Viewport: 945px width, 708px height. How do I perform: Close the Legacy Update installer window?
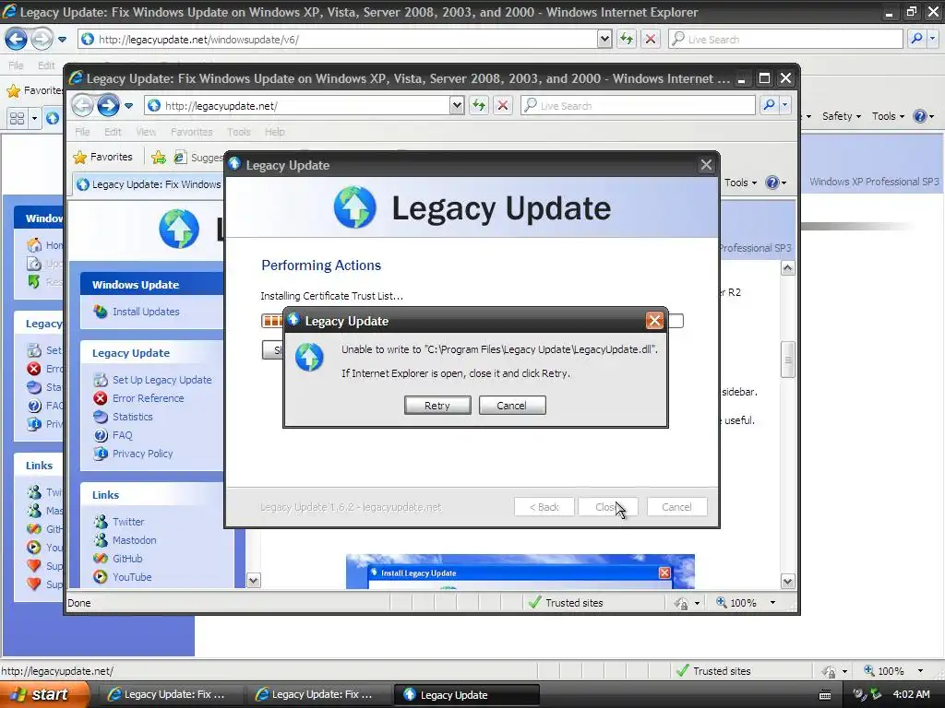[x=706, y=165]
